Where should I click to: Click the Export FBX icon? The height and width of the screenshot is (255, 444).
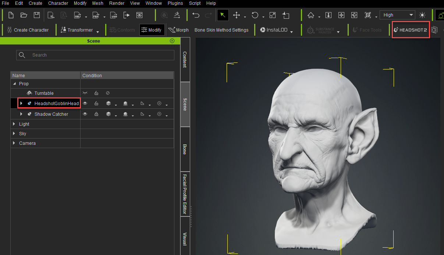click(x=96, y=15)
